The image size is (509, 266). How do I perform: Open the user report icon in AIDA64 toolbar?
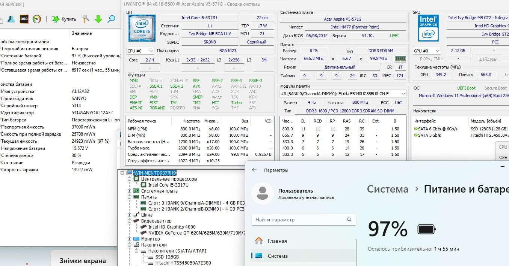point(12,19)
